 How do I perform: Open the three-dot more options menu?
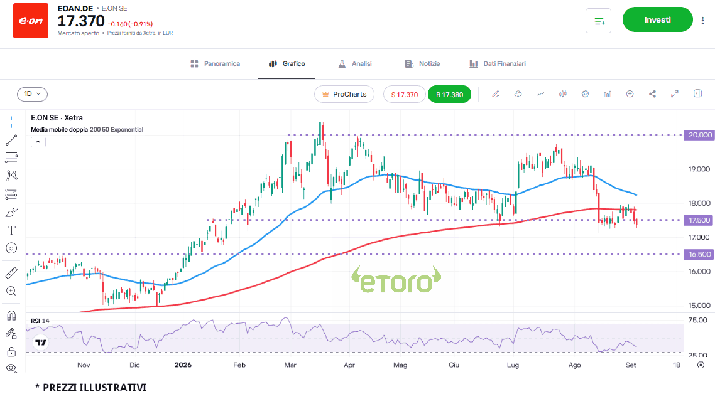[702, 20]
